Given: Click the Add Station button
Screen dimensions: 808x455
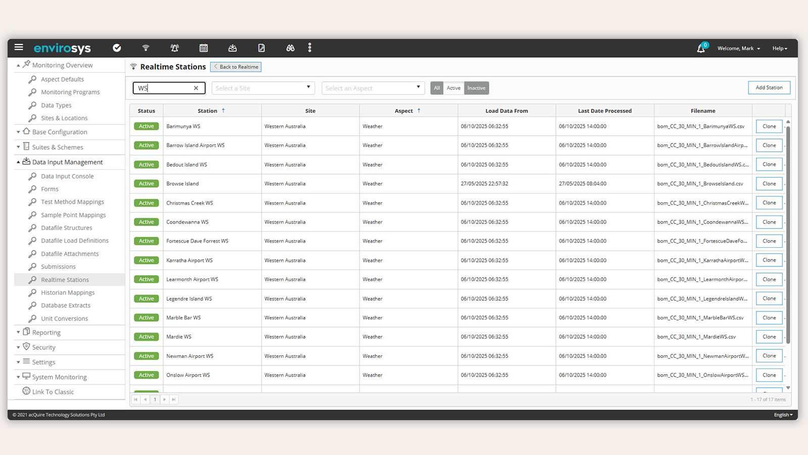Looking at the screenshot, I should (x=769, y=87).
